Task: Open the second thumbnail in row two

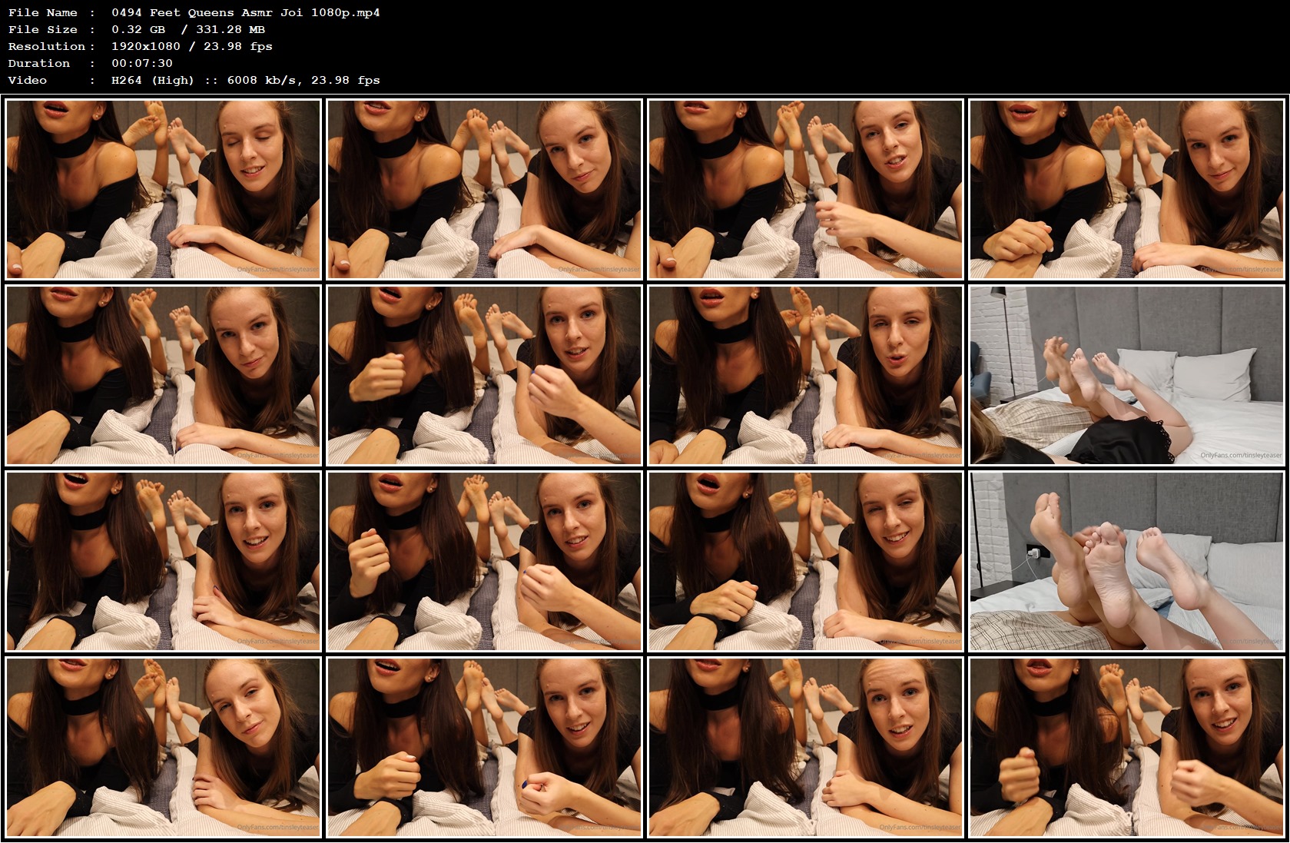Action: (486, 375)
